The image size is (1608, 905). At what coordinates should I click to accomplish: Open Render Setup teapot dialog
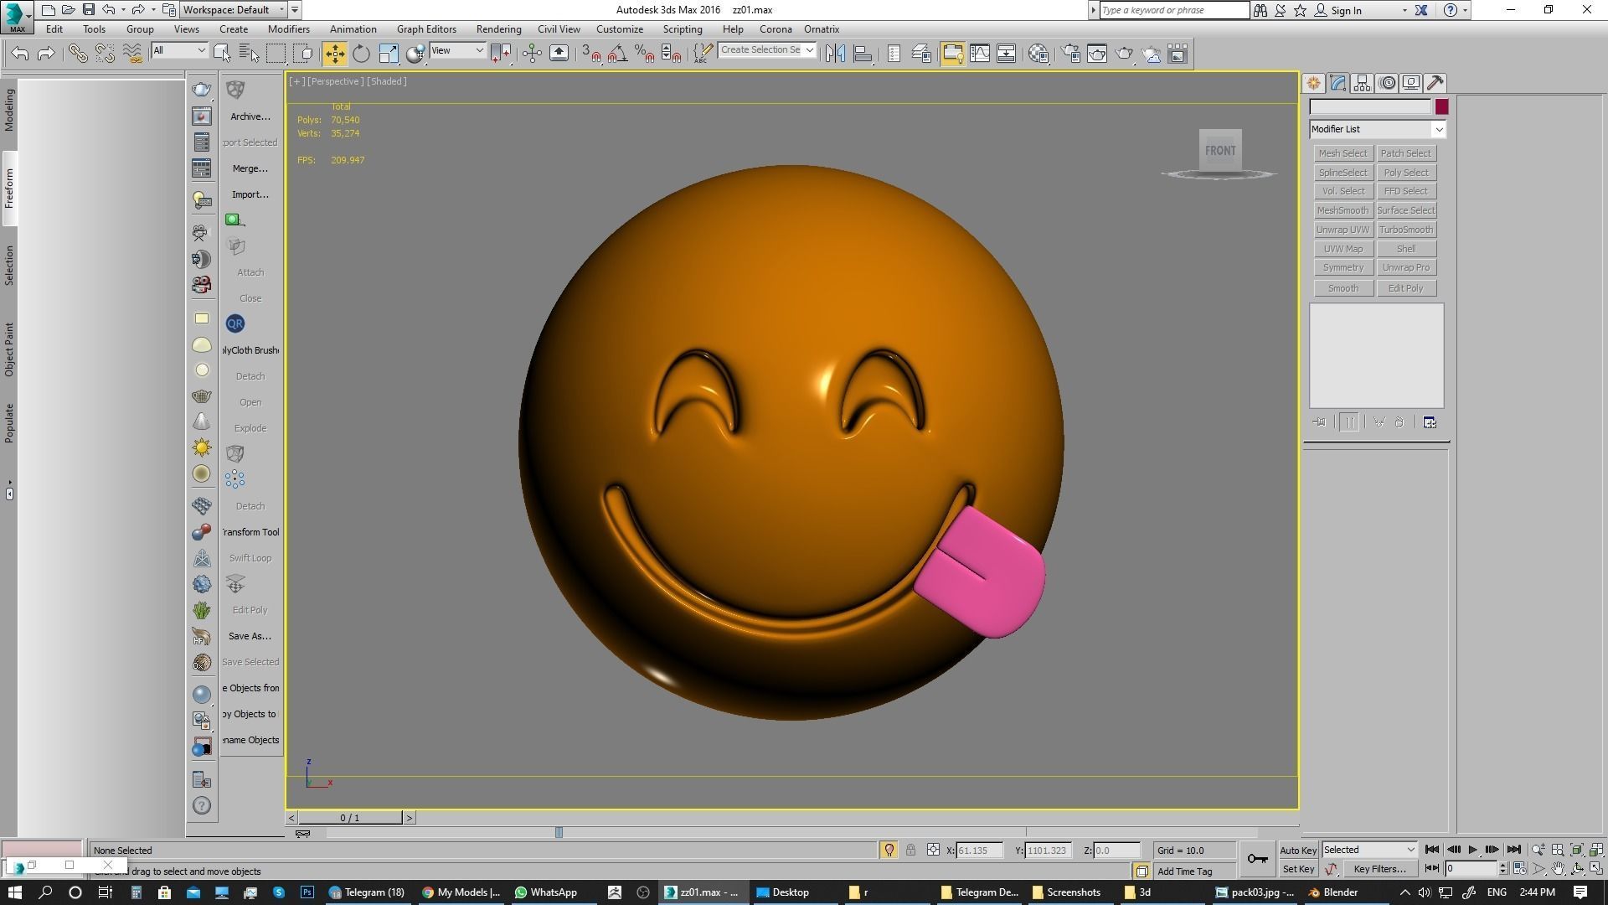pyautogui.click(x=1070, y=54)
